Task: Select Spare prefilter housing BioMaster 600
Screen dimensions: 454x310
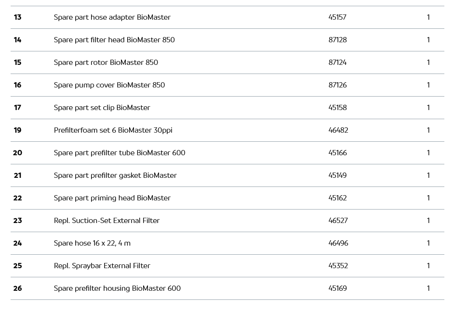Action: [x=117, y=288]
